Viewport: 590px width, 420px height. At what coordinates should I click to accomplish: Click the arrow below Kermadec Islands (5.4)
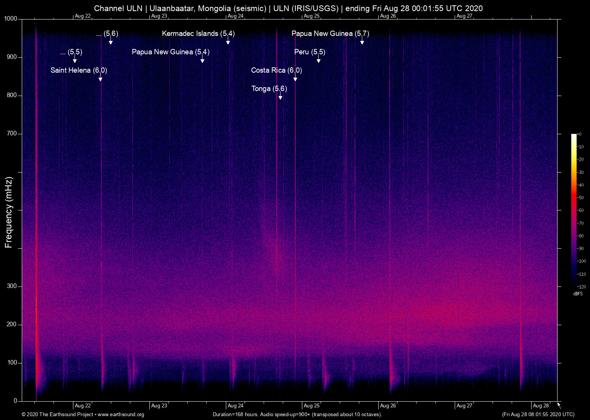228,42
